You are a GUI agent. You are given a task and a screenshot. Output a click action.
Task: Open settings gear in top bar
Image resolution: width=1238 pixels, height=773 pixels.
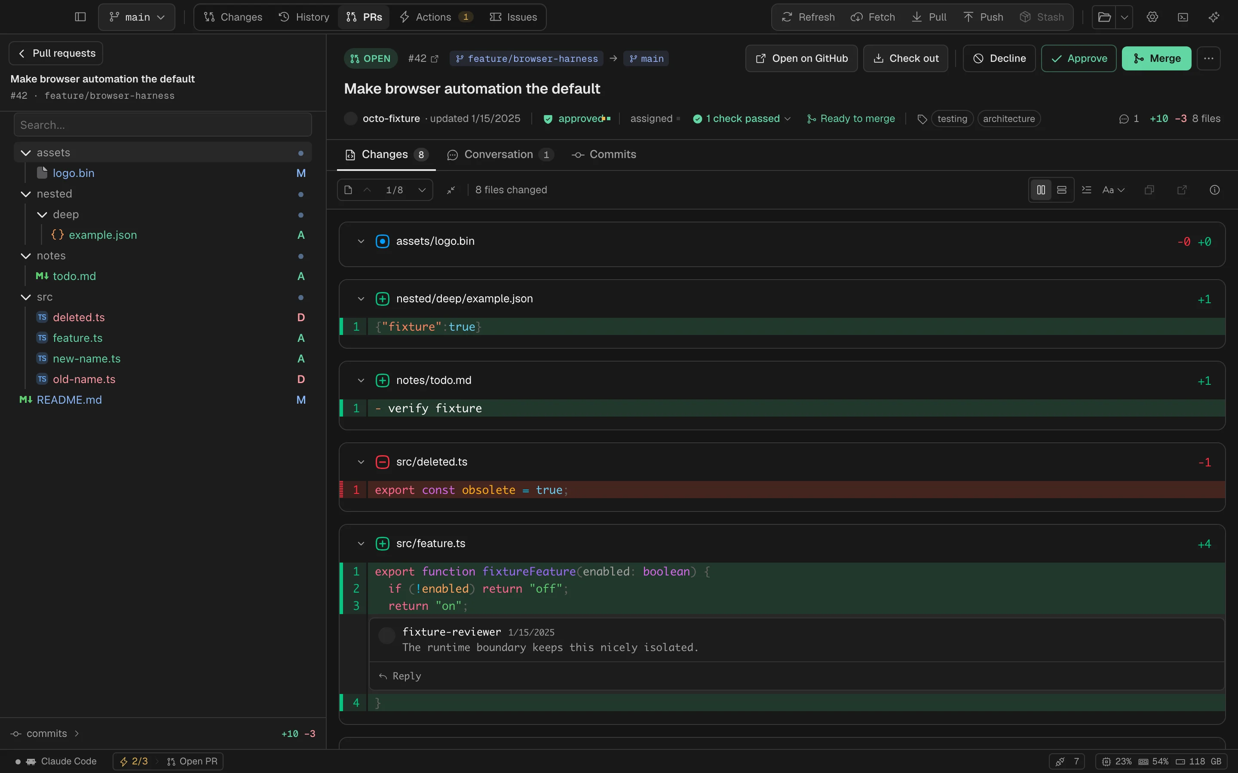coord(1152,17)
